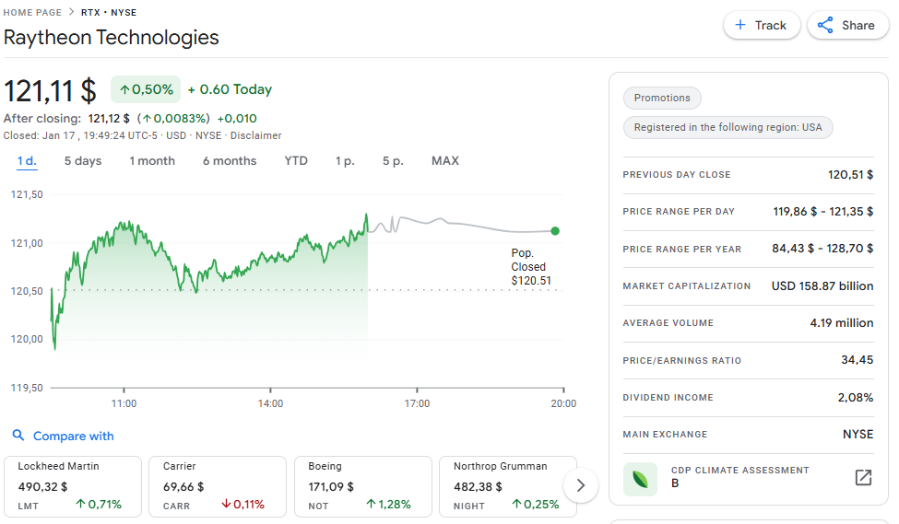Viewport: 899px width, 524px height.
Task: Click the green end-point dot on the chart
Action: click(555, 231)
